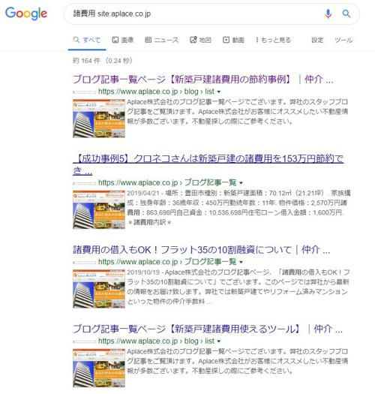Viewport: 375px width, 394px height.
Task: Click the third result's site thumbnail image
Action: coord(99,289)
